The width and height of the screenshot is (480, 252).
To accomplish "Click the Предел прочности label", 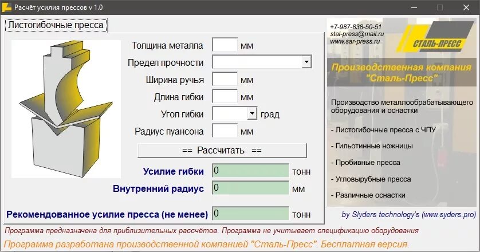I will 166,63.
